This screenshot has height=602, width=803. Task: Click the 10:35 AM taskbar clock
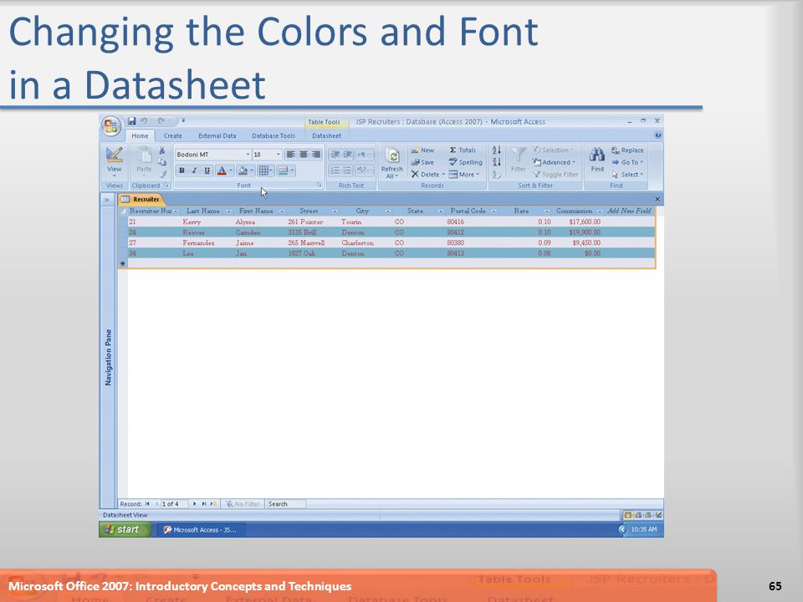point(644,529)
